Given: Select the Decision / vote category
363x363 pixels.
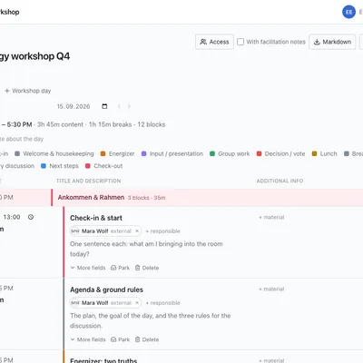Looking at the screenshot, I should (281, 153).
